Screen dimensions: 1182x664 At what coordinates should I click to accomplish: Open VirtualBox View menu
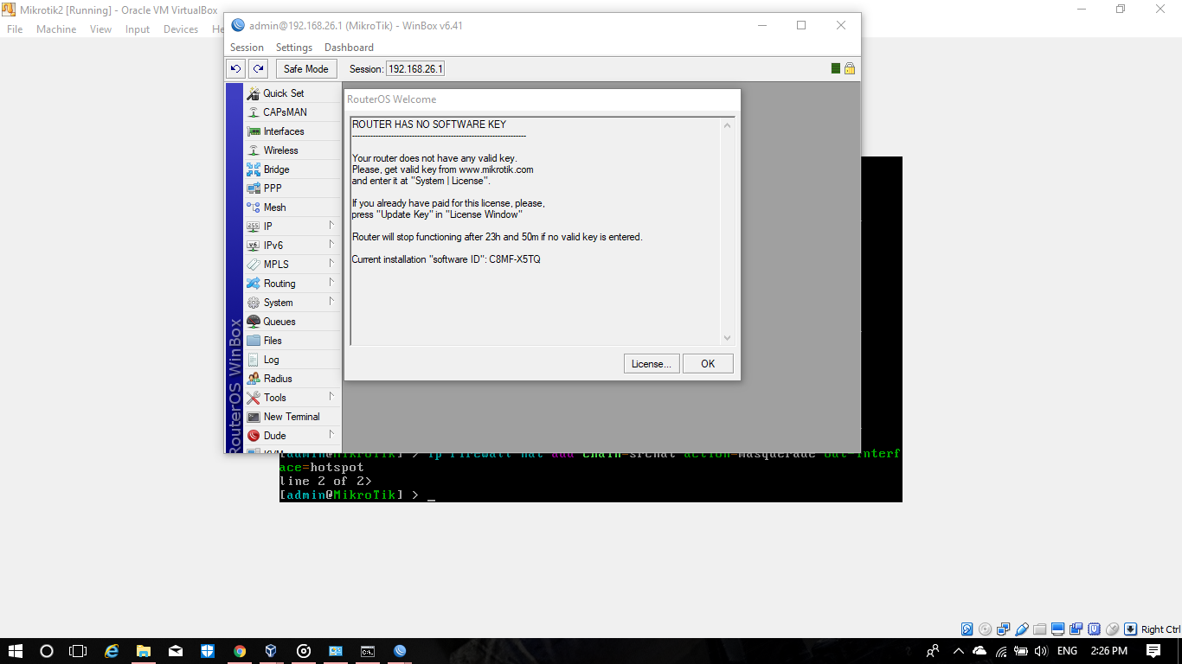click(100, 29)
